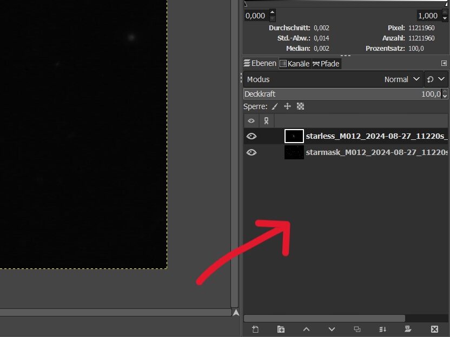The image size is (450, 337).
Task: Open the layer mode group switcher dropdown
Action: 435,79
